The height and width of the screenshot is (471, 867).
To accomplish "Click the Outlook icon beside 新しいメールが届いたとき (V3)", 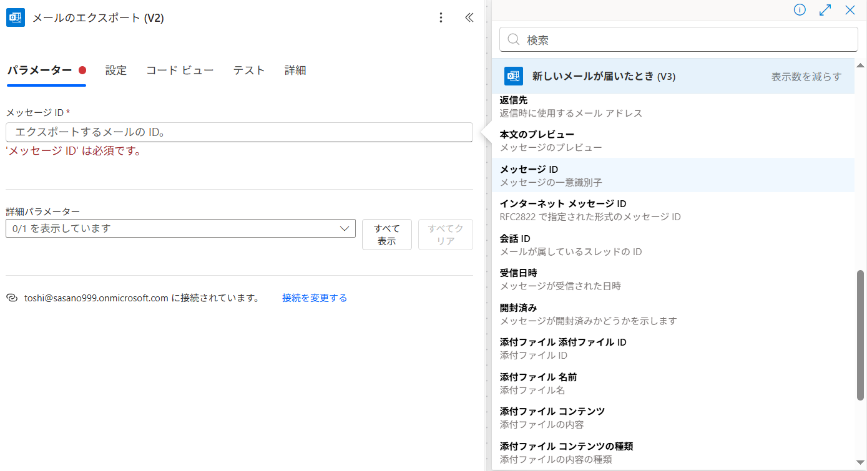I will (514, 76).
